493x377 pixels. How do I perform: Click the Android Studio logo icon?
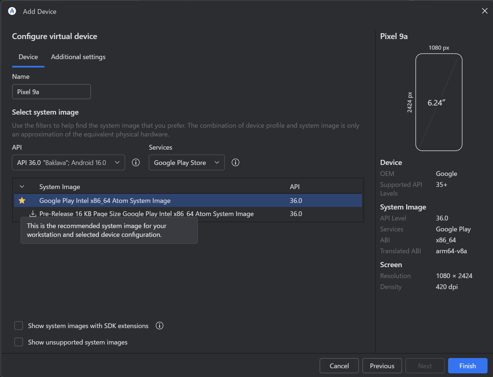click(12, 11)
